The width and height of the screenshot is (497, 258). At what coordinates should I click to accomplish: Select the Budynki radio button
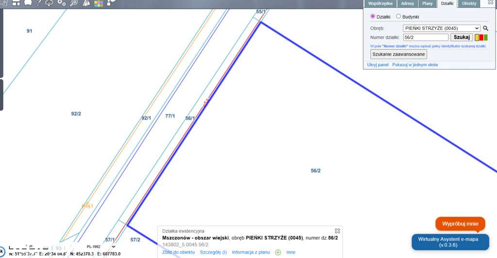[x=398, y=16]
